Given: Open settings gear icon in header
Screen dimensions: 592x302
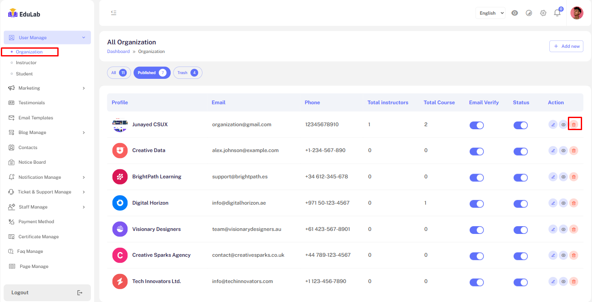Looking at the screenshot, I should (x=543, y=13).
